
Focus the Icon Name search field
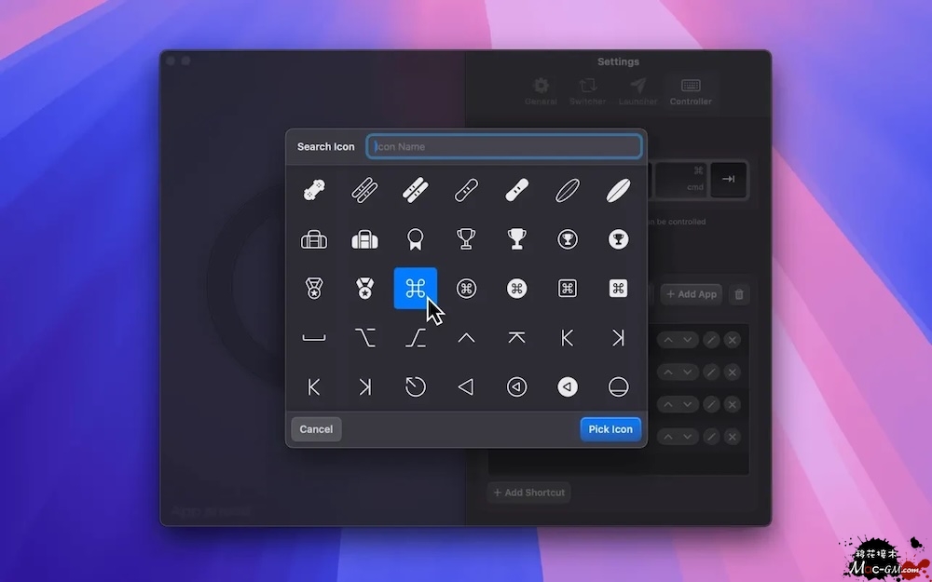(x=504, y=146)
